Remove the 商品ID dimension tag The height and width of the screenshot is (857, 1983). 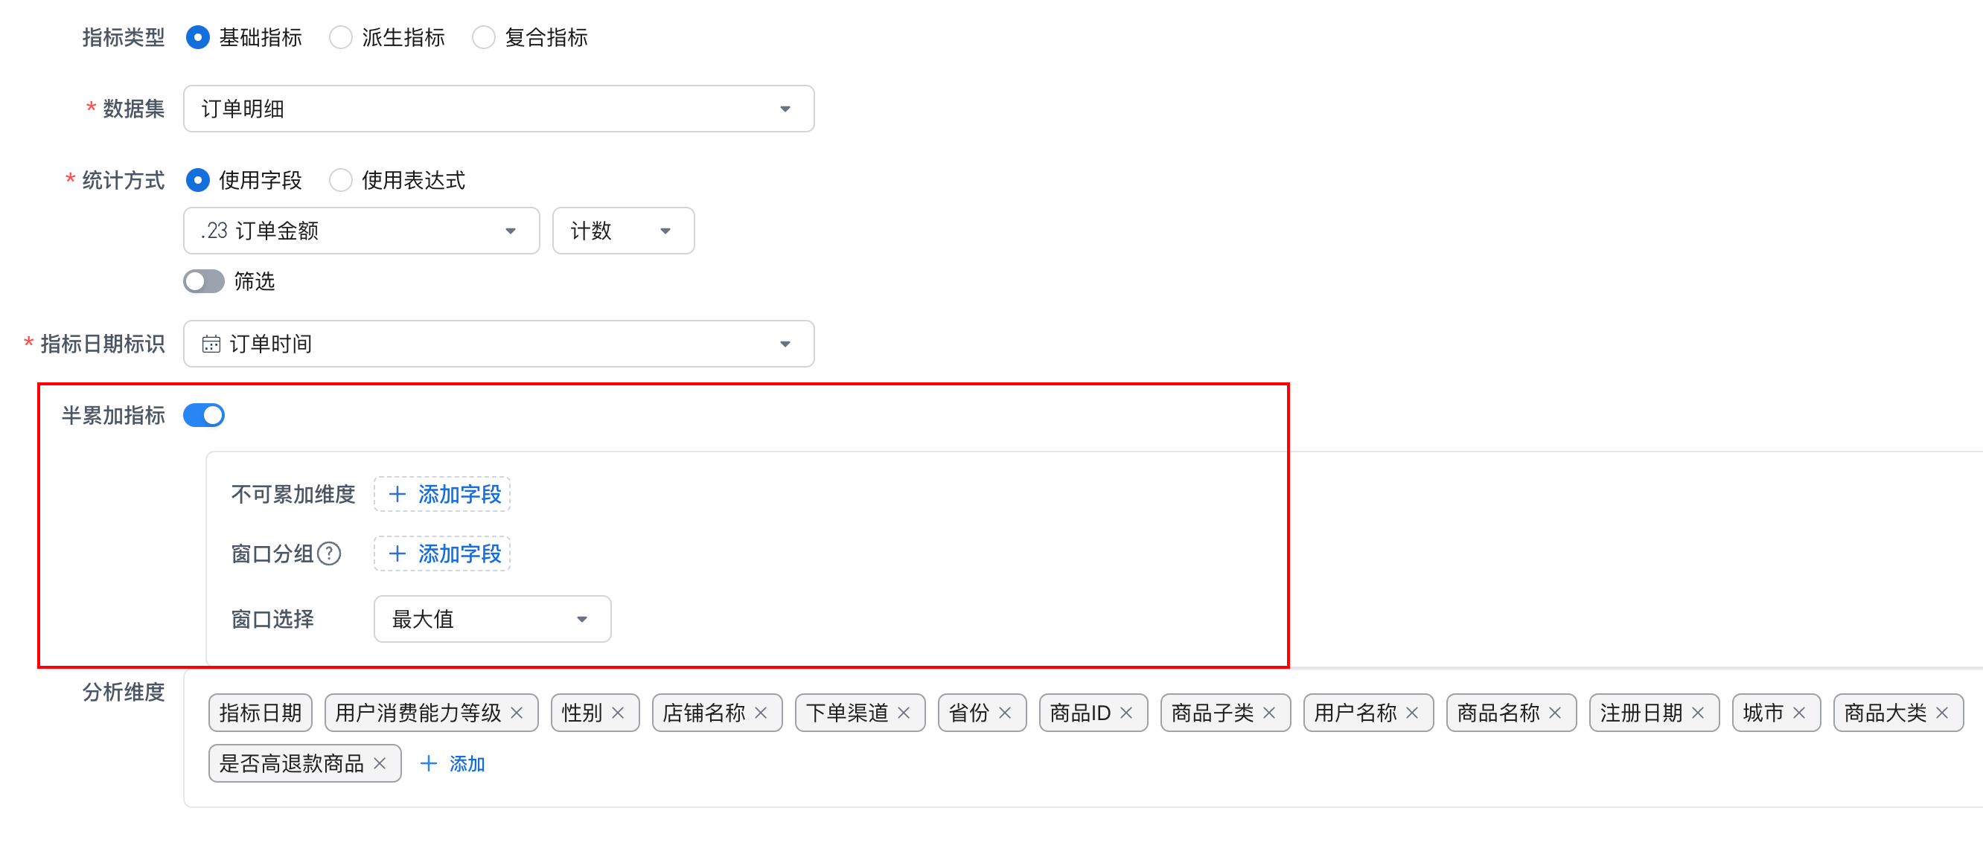tap(1127, 713)
